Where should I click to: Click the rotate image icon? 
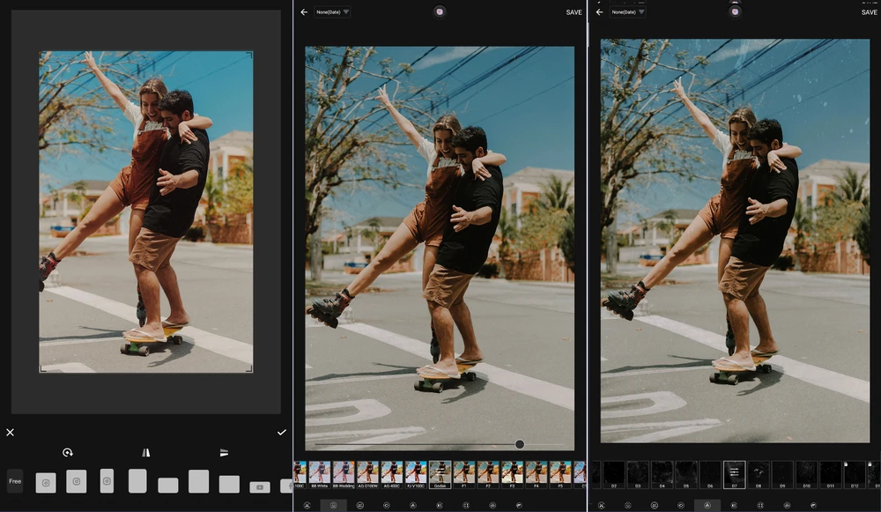pos(68,452)
